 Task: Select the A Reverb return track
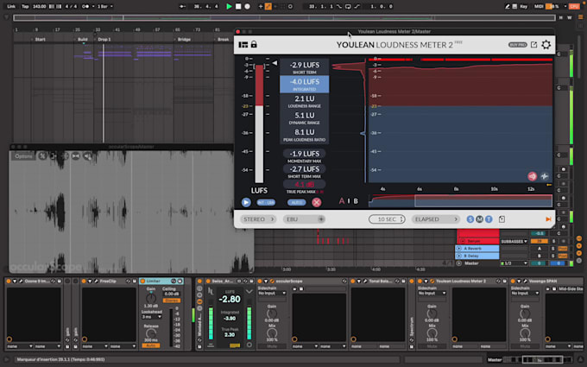pos(477,249)
